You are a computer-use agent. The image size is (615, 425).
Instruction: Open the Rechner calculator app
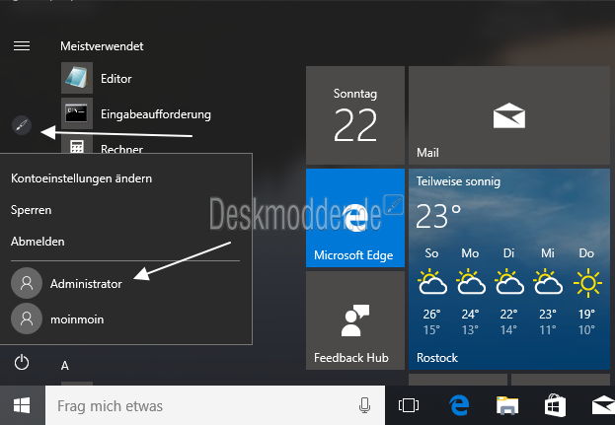point(102,146)
